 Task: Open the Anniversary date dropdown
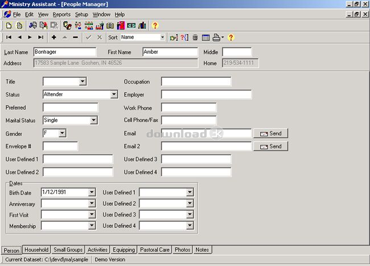pos(92,203)
